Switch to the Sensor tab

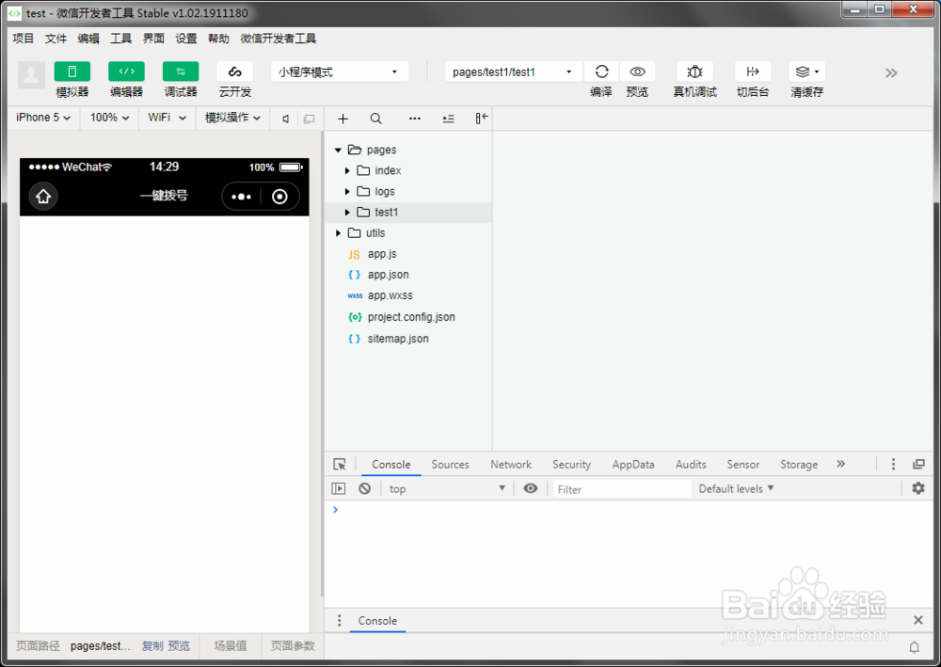[x=743, y=464]
